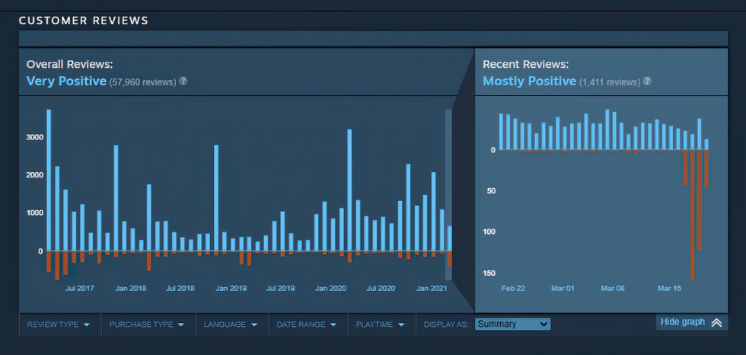Viewport: 746px width, 355px height.
Task: Open the Date Range filter dropdown
Action: tap(307, 325)
